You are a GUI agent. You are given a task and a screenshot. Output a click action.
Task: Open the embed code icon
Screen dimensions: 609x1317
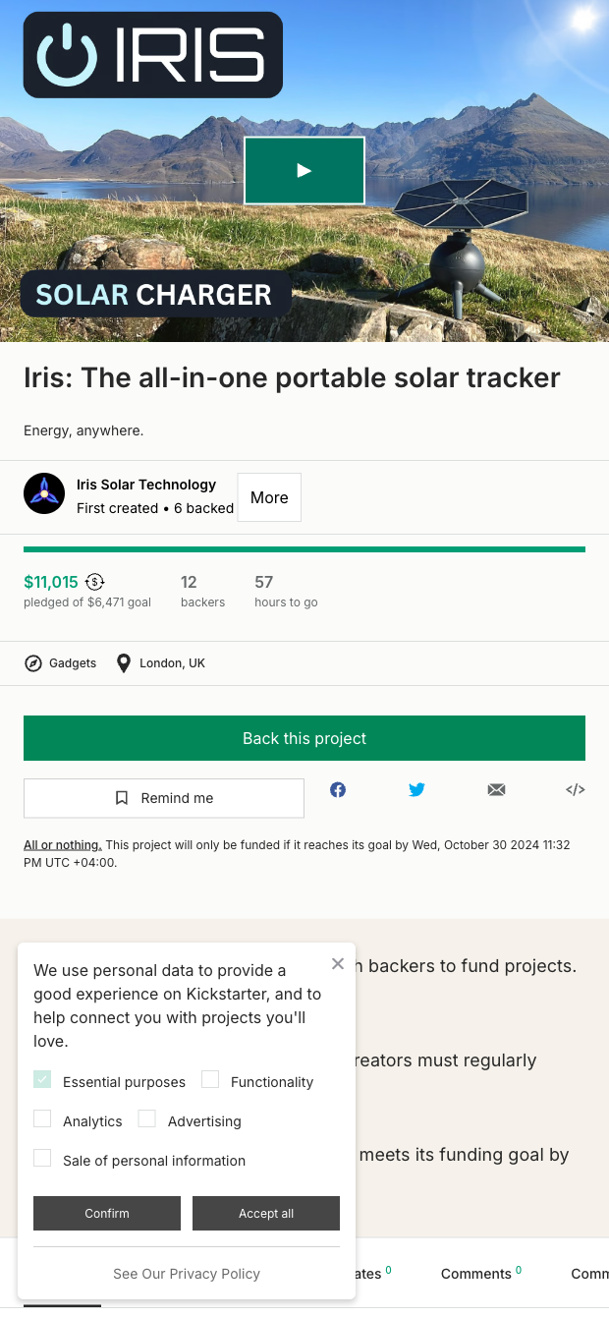[576, 789]
